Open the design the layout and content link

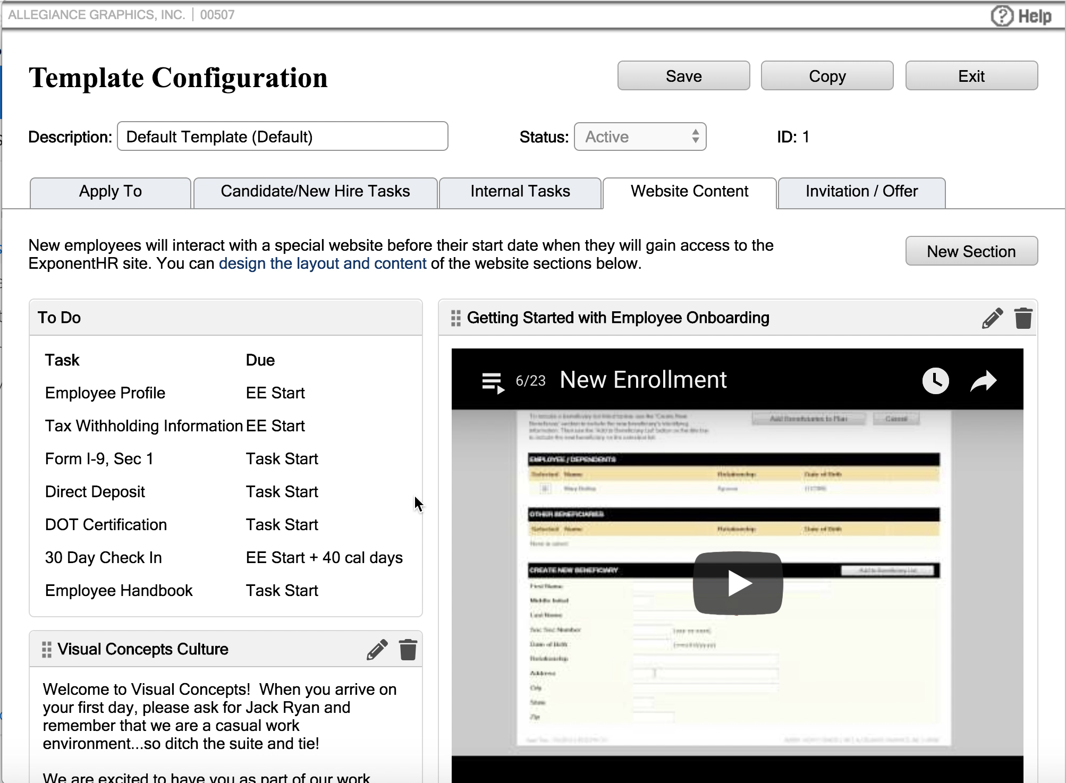tap(323, 263)
